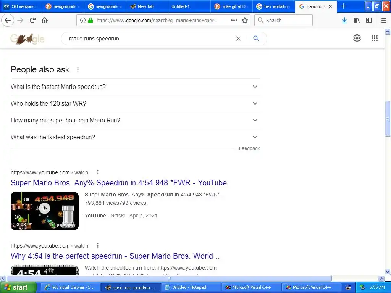Click the first youtube.com watch URL
Image resolution: width=391 pixels, height=293 pixels.
point(49,172)
